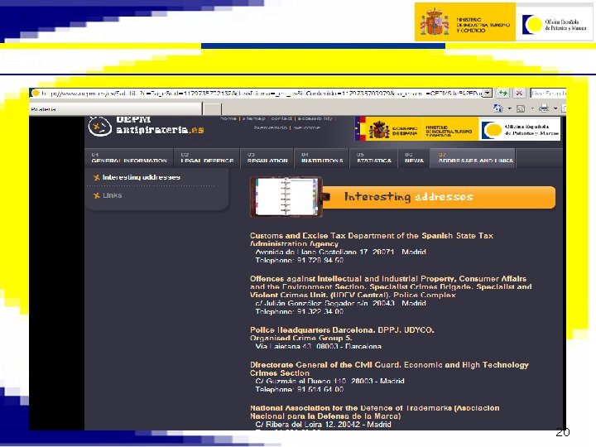Click the home link in header
Viewport: 596px width, 447px height.
pyautogui.click(x=228, y=118)
